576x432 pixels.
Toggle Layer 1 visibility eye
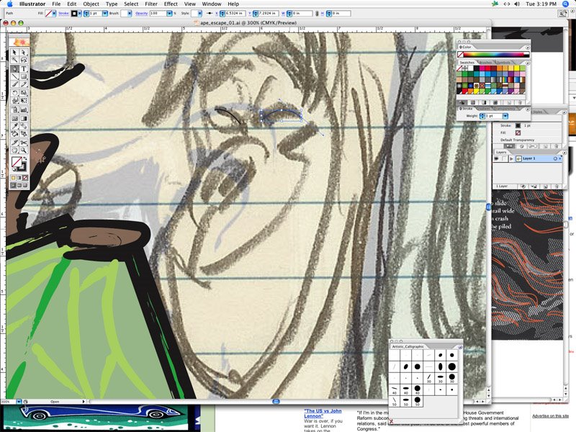497,158
